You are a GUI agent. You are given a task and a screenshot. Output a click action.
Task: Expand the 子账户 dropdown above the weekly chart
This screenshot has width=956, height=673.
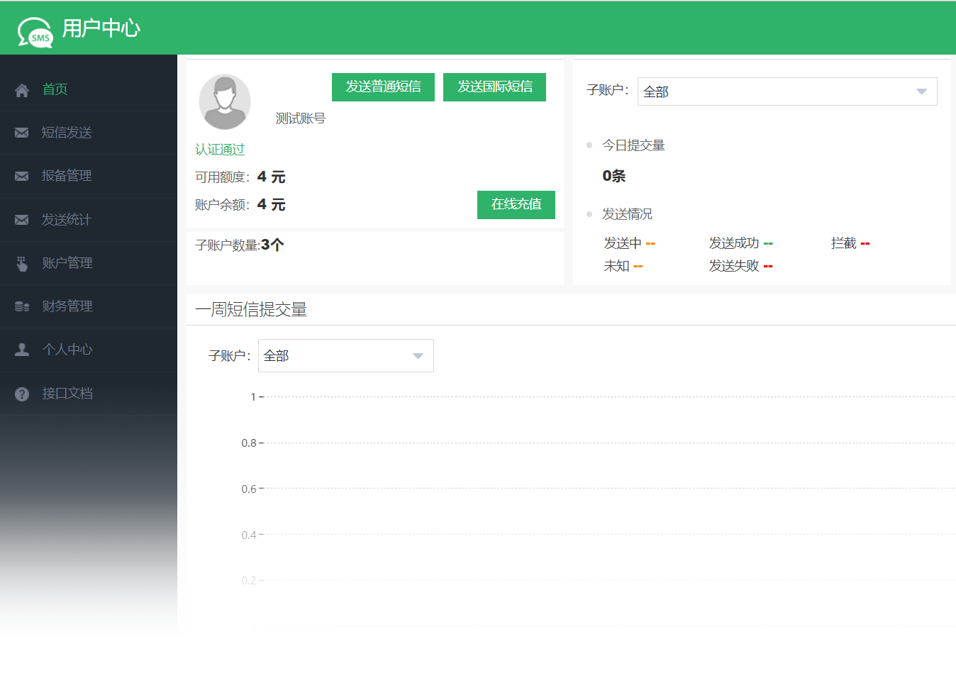[345, 356]
